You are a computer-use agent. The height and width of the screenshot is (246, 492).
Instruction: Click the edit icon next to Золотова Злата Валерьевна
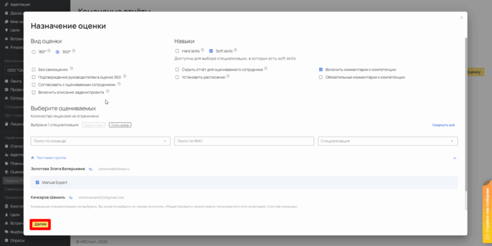pos(90,169)
